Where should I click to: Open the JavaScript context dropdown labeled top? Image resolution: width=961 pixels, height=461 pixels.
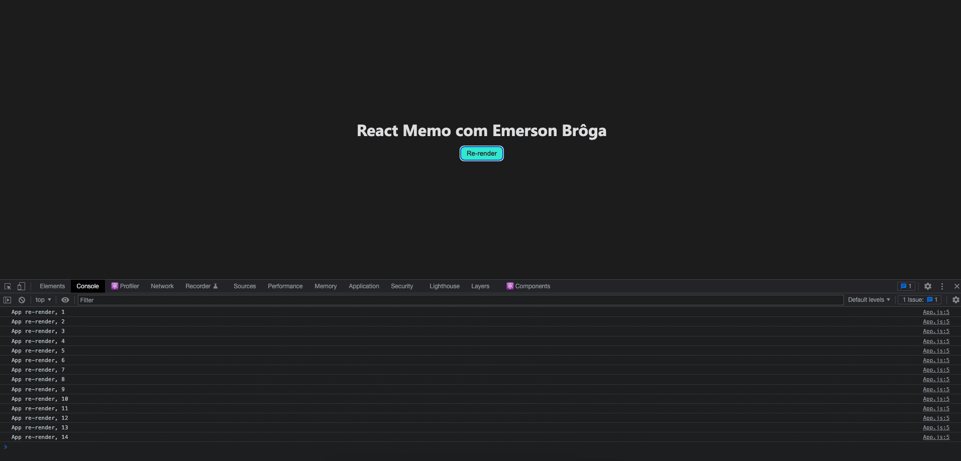tap(42, 299)
